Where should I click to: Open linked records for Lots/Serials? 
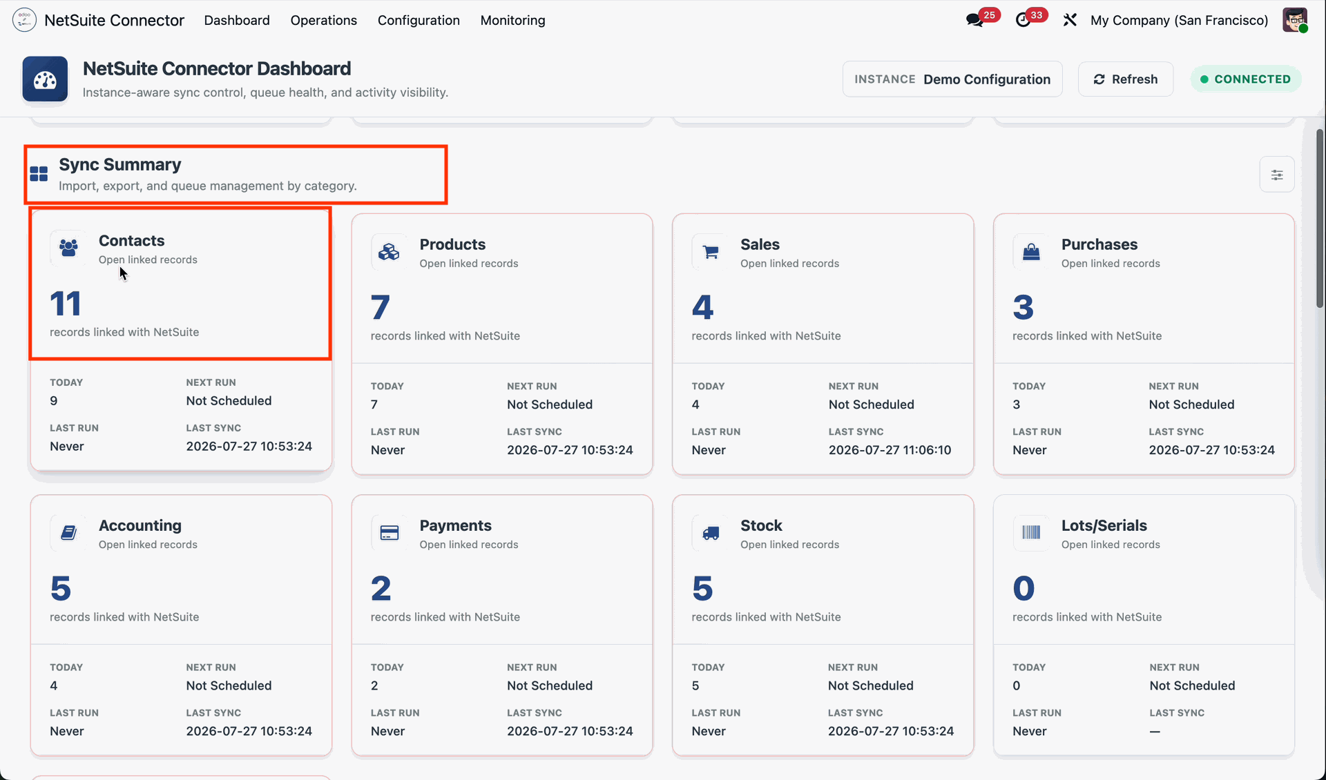pyautogui.click(x=1111, y=544)
